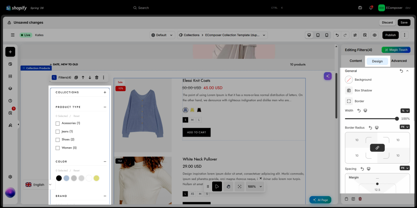Switch to the Advanced tab
417x208 pixels.
tap(399, 61)
